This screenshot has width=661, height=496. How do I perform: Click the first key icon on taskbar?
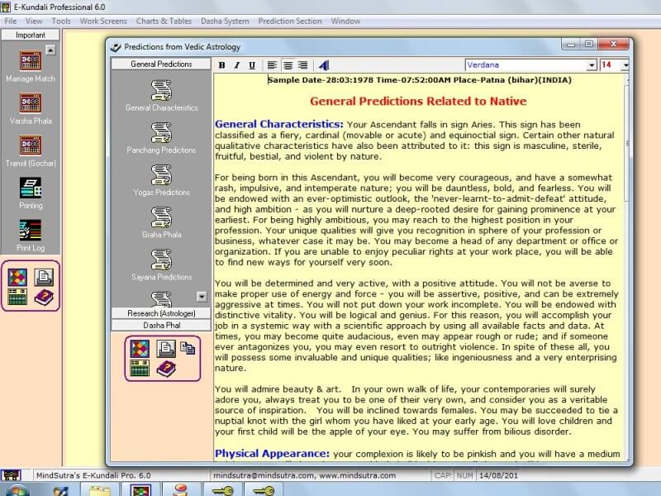pyautogui.click(x=222, y=490)
